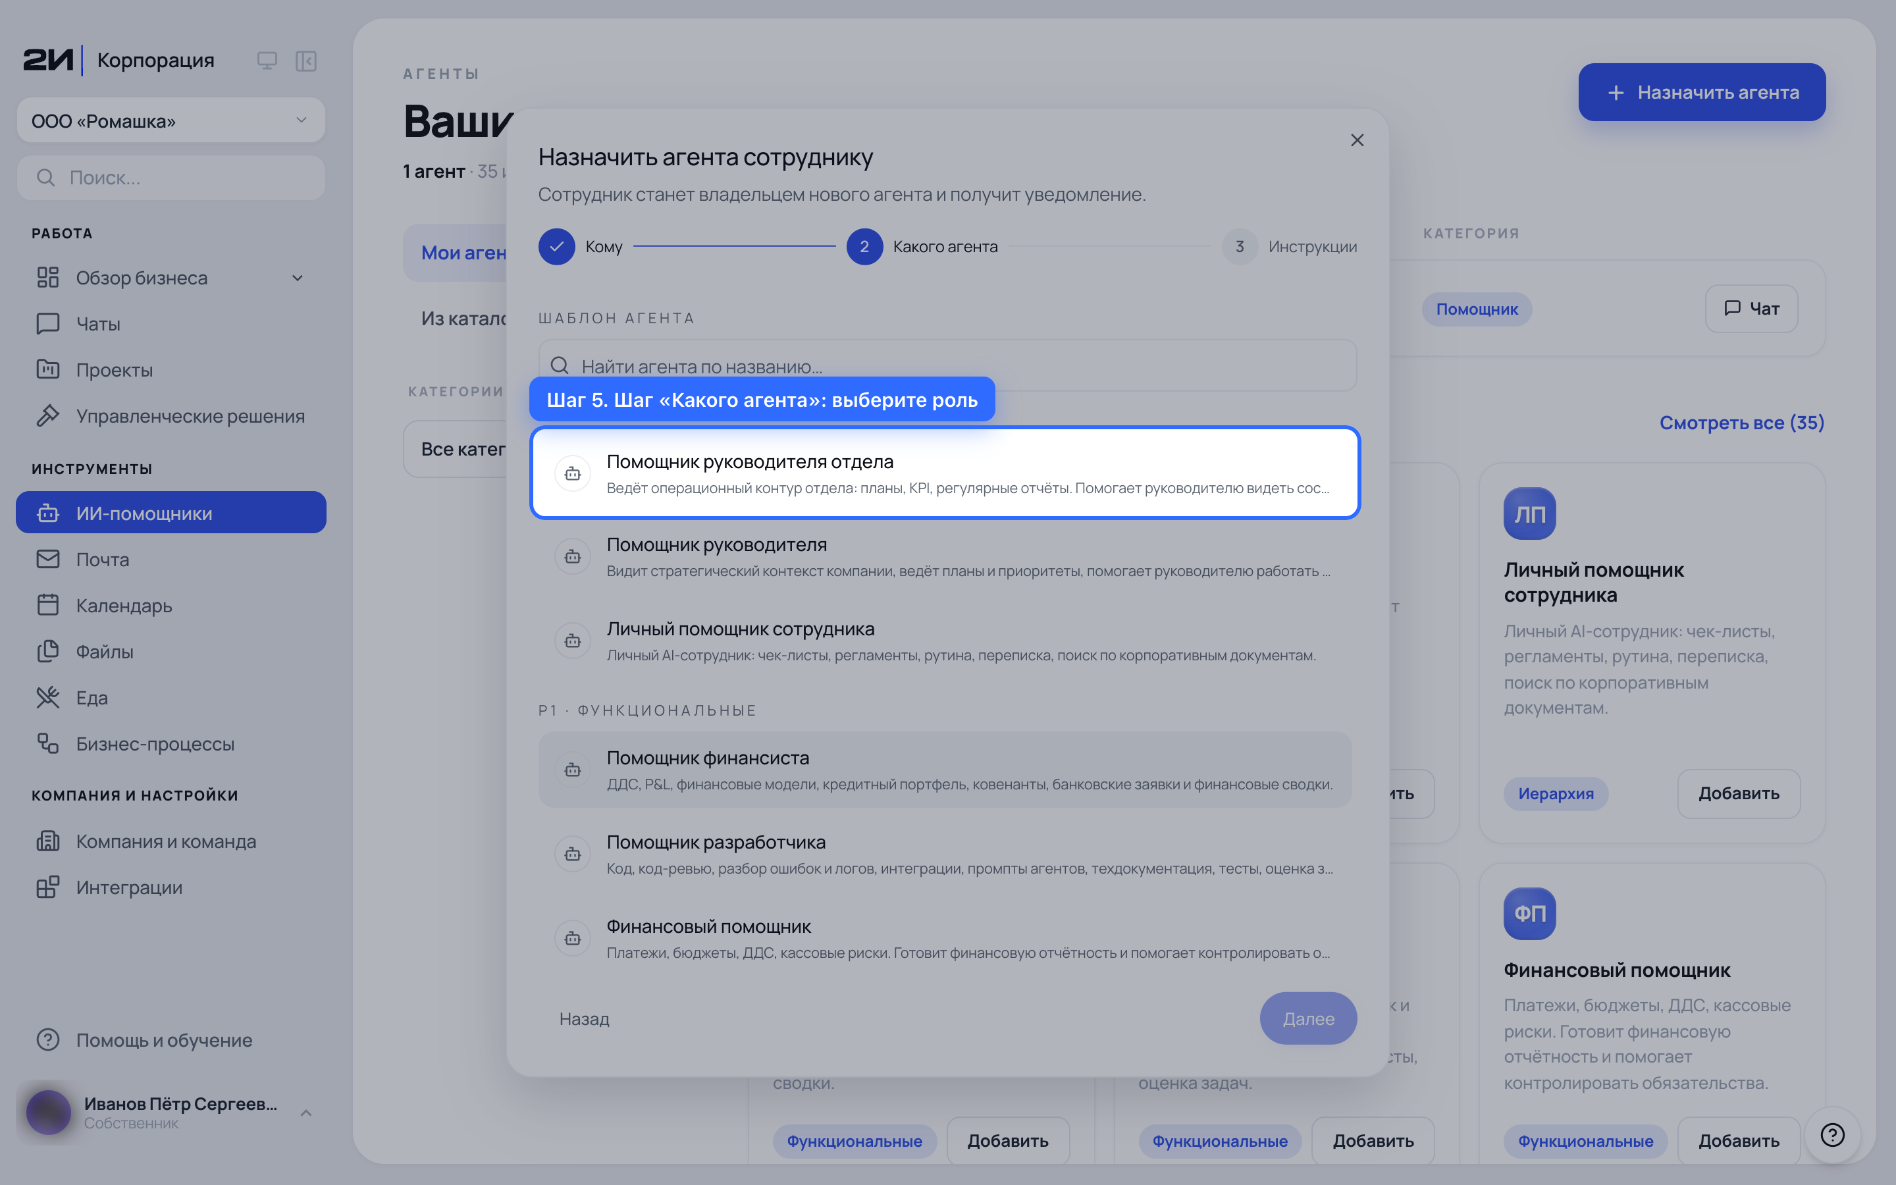Open Проекты folder icon in sidebar

(x=48, y=369)
